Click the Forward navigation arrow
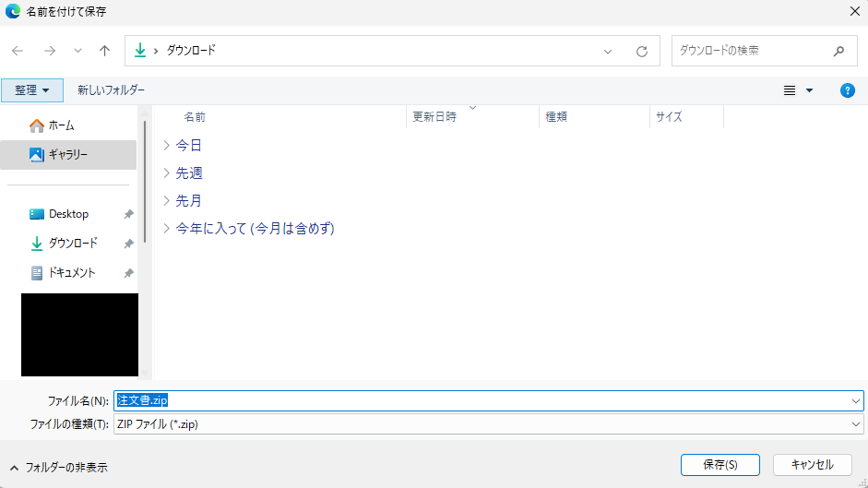The image size is (868, 488). coord(49,52)
